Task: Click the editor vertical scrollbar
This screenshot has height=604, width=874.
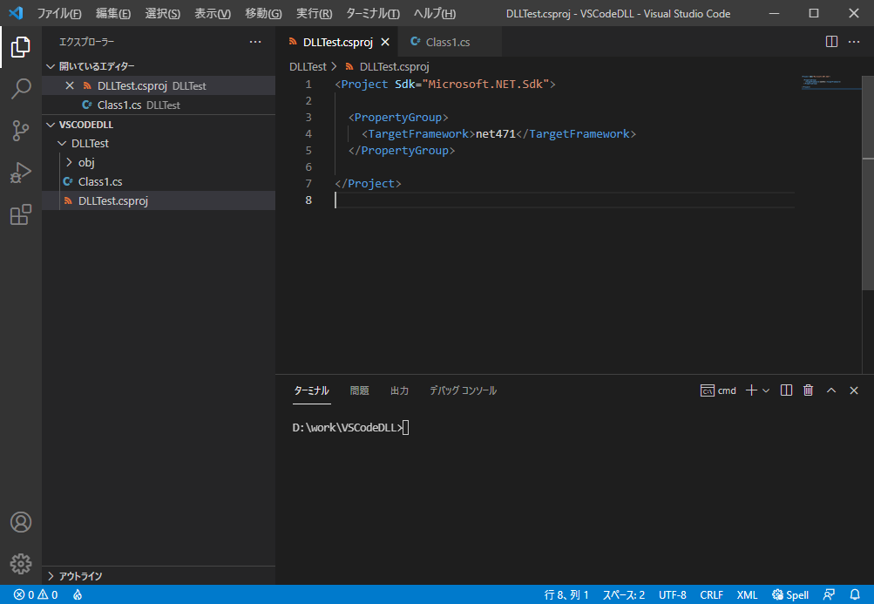Action: click(868, 183)
